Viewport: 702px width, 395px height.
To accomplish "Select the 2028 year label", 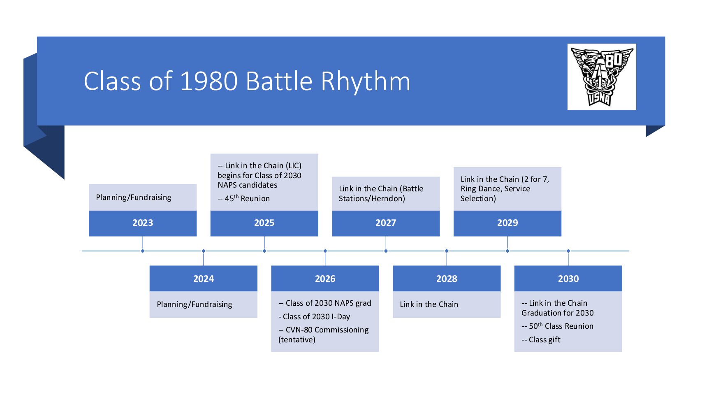I will click(446, 279).
